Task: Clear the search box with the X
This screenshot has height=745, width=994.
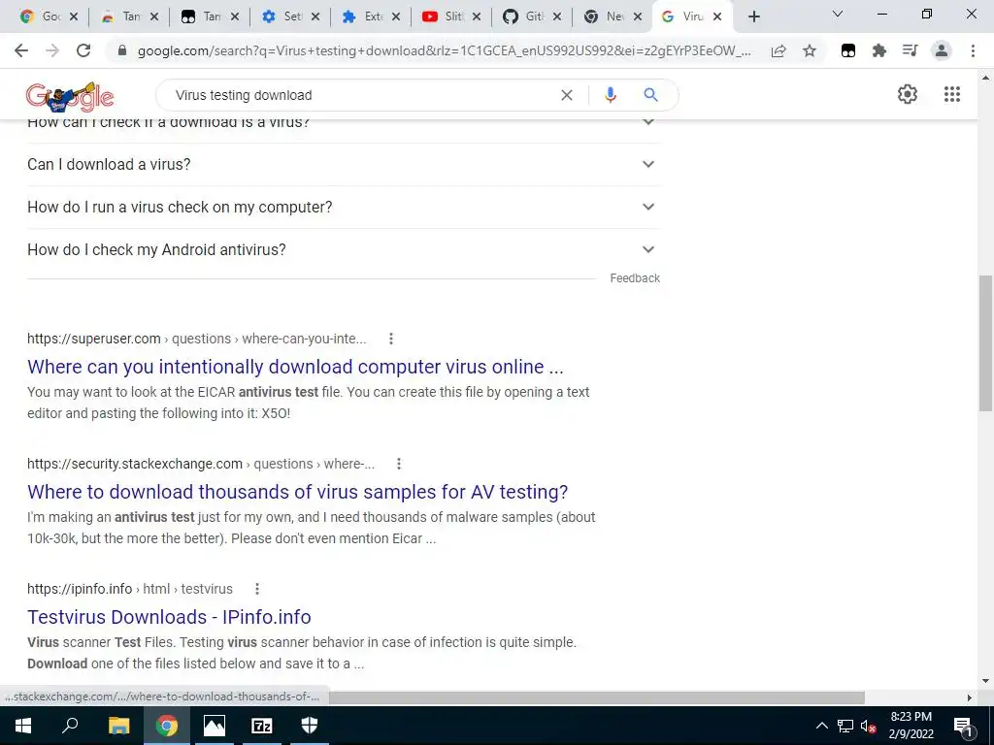Action: 567,95
